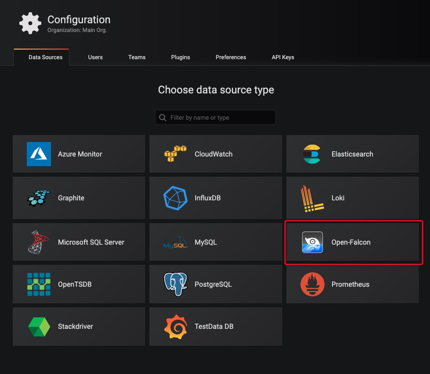Choose the Elasticsearch label
This screenshot has height=374, width=430.
352,154
